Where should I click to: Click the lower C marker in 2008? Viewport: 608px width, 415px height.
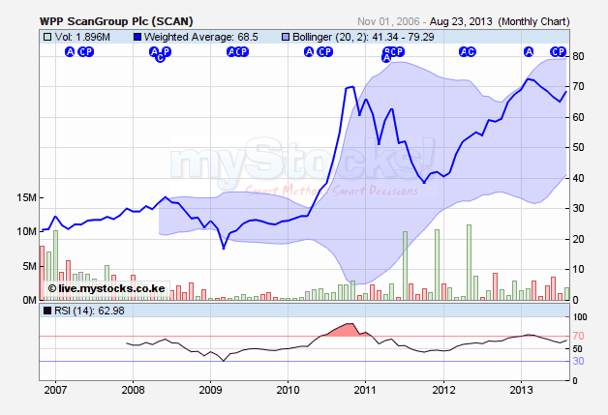[161, 59]
